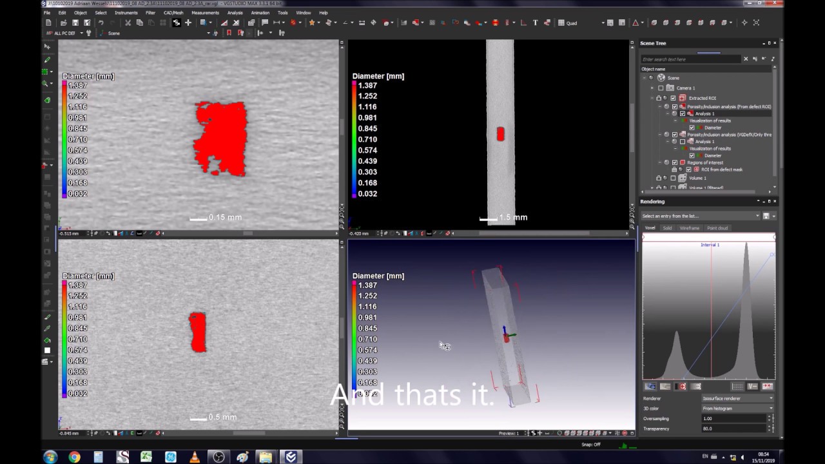825x464 pixels.
Task: Clear the Scene Tree search text
Action: pyautogui.click(x=746, y=59)
